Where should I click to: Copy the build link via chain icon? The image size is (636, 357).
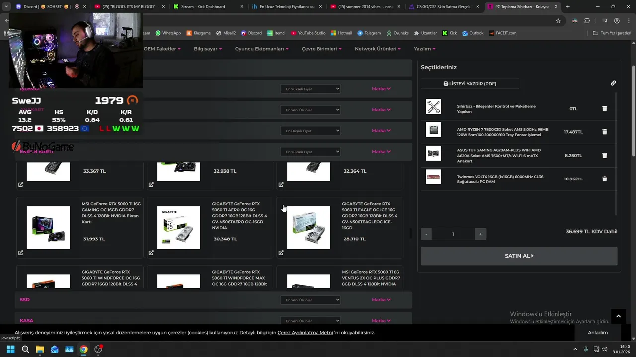[x=613, y=83]
